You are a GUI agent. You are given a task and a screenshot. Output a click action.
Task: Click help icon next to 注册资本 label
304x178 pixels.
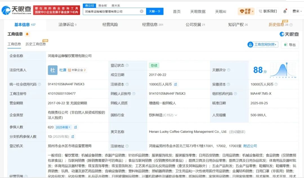127,84
